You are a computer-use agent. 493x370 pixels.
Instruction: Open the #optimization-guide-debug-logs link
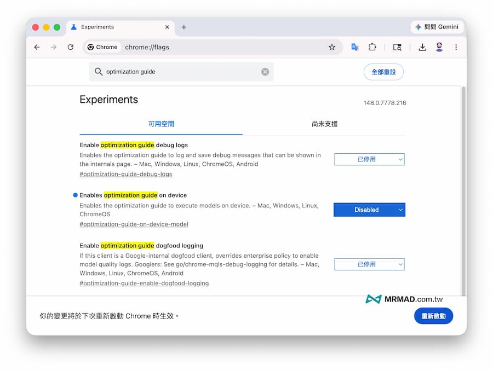click(x=126, y=174)
